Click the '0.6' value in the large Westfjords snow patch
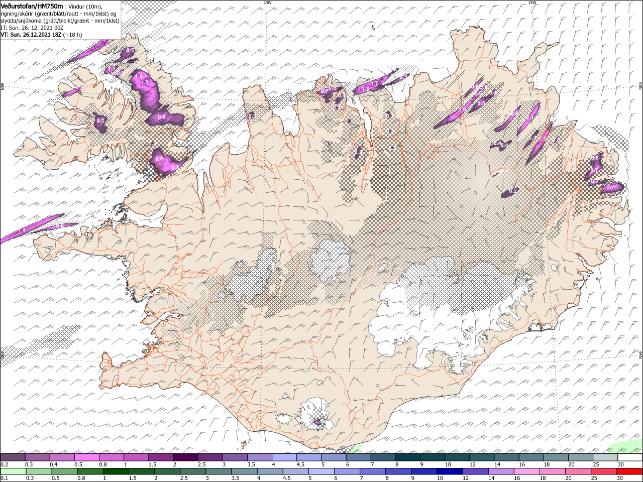Image resolution: width=643 pixels, height=482 pixels. [161, 117]
